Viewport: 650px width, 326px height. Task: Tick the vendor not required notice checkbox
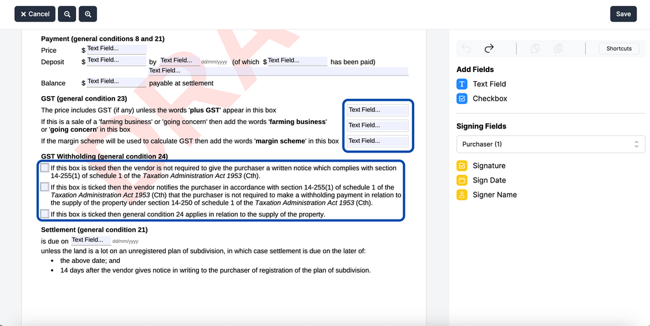pyautogui.click(x=45, y=168)
